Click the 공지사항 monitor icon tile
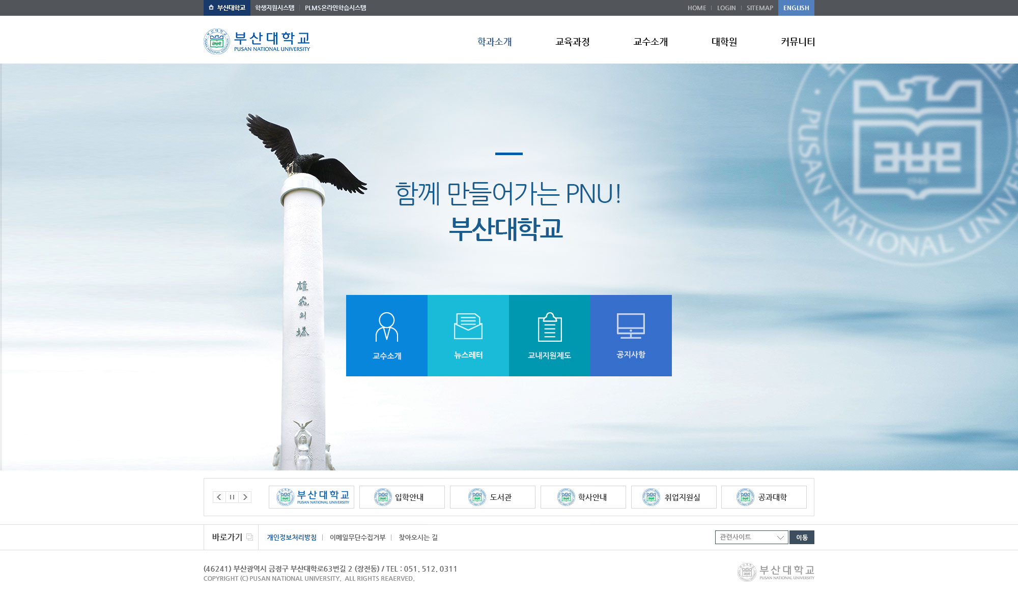This screenshot has height=595, width=1018. (x=631, y=336)
